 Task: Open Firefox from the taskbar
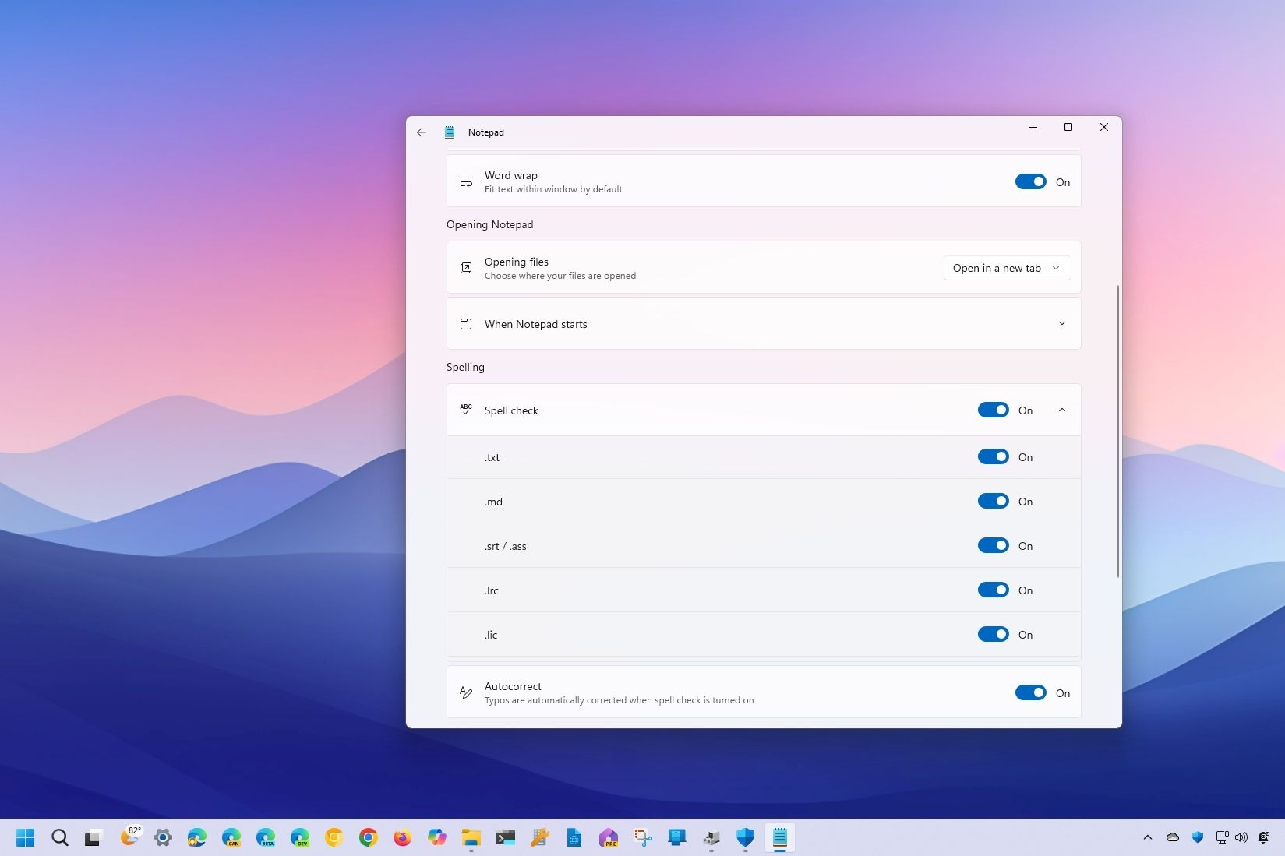pos(402,837)
